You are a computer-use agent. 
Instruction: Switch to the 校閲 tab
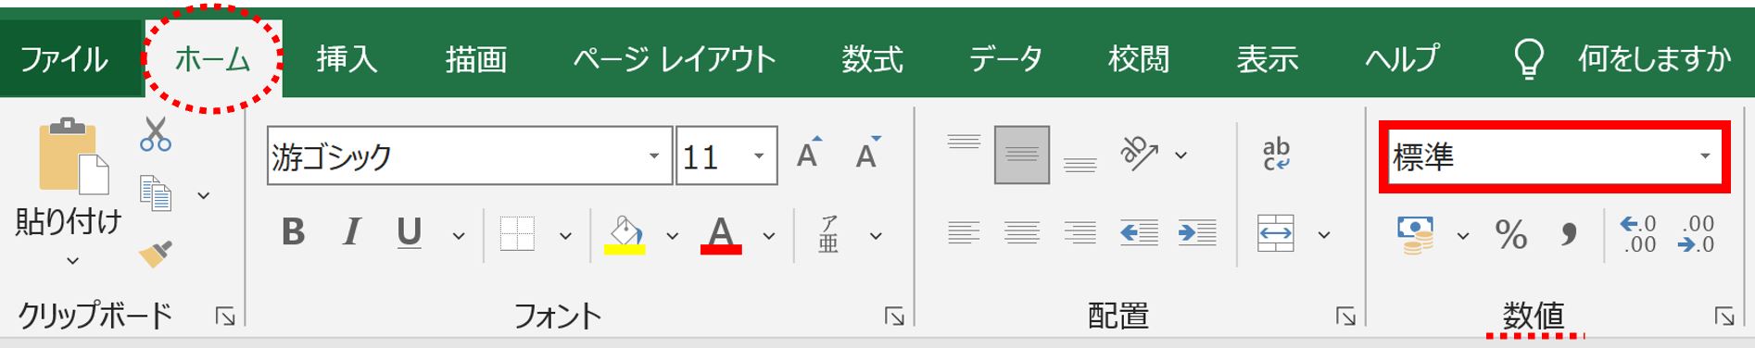pyautogui.click(x=1139, y=59)
